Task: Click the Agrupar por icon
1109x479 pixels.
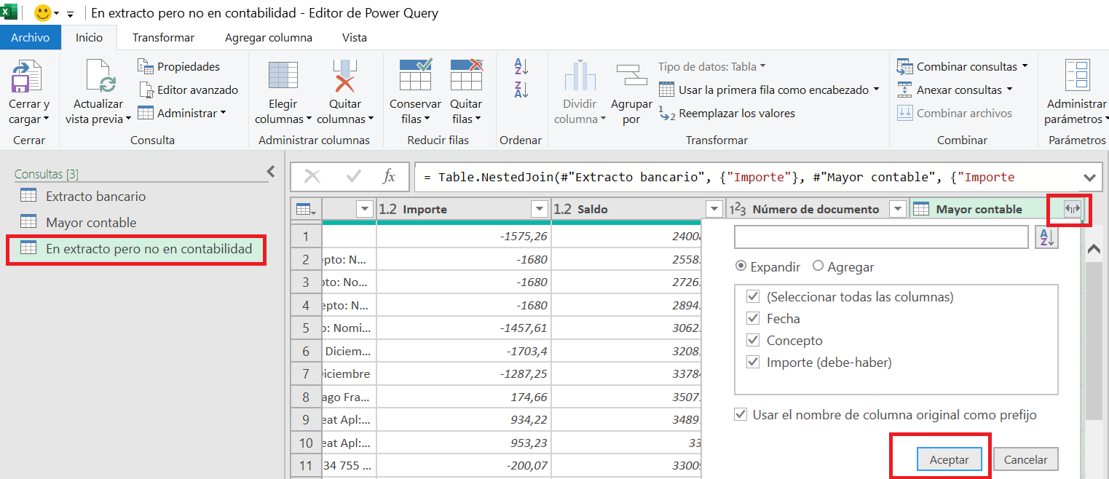Action: 631,76
